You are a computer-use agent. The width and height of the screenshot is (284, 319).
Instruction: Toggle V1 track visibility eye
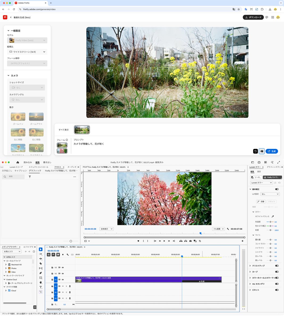[63, 280]
